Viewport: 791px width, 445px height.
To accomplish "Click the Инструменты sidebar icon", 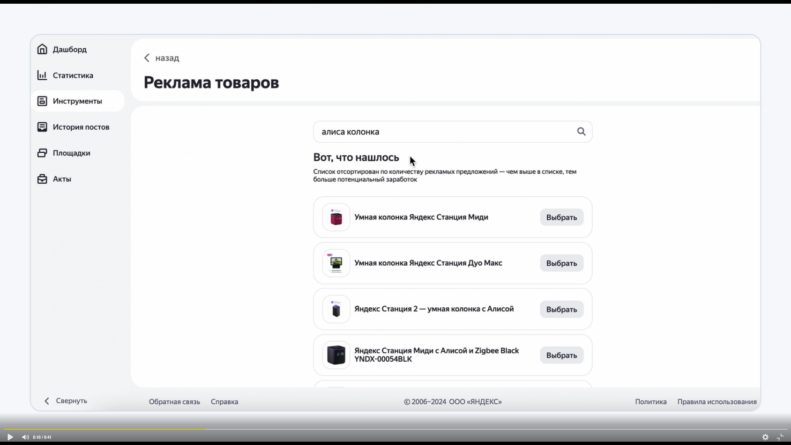I will [42, 101].
